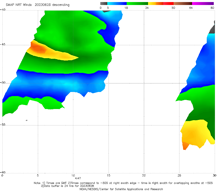Click the longitude axis label '20'

click(144, 175)
